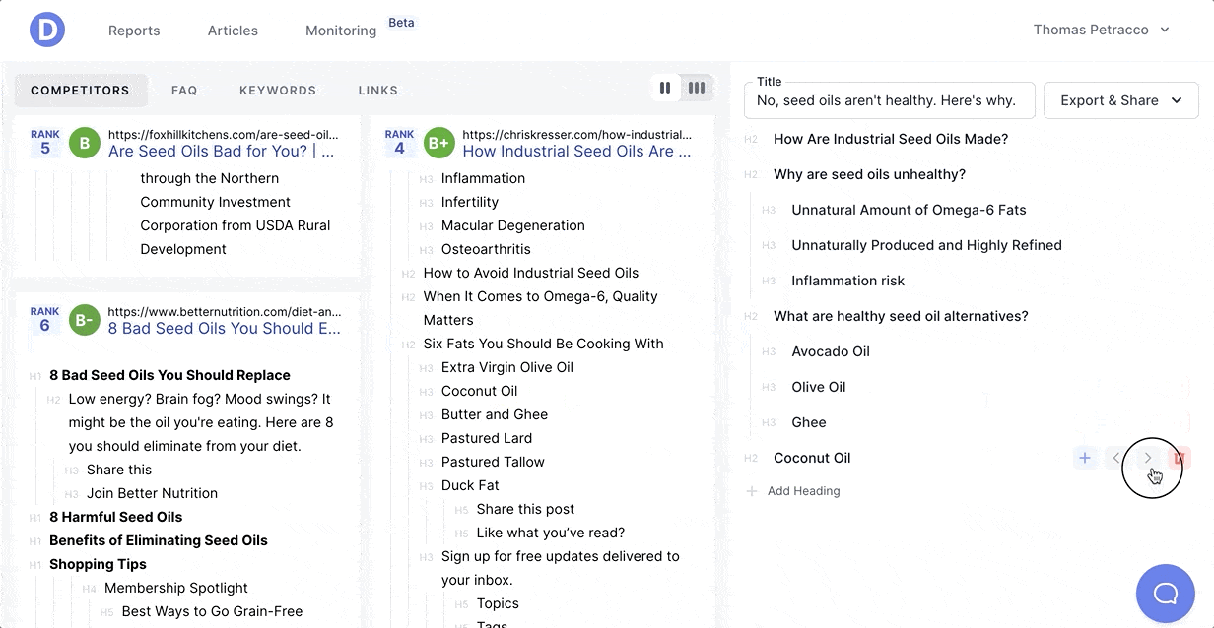Select outline heading Why are seed oils unhealthy?
Viewport: 1214px width, 628px height.
pyautogui.click(x=869, y=174)
